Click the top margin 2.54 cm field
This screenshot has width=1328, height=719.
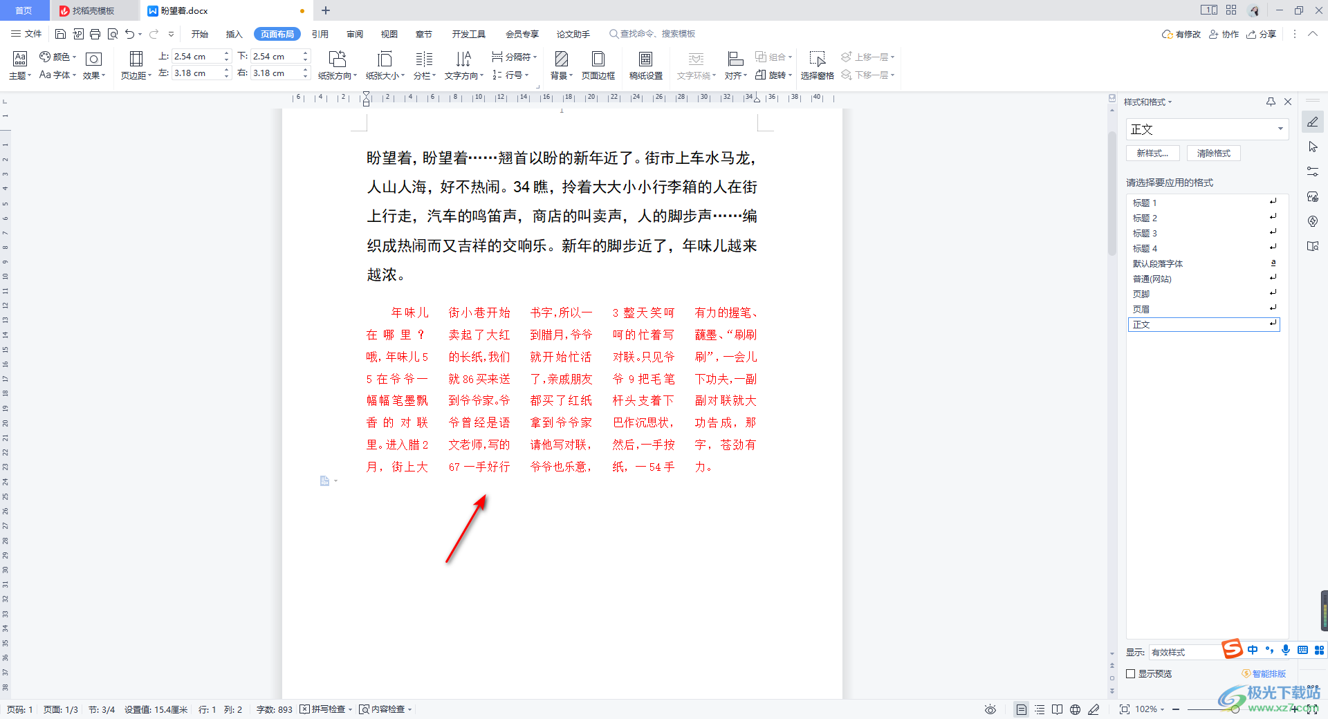click(x=196, y=57)
